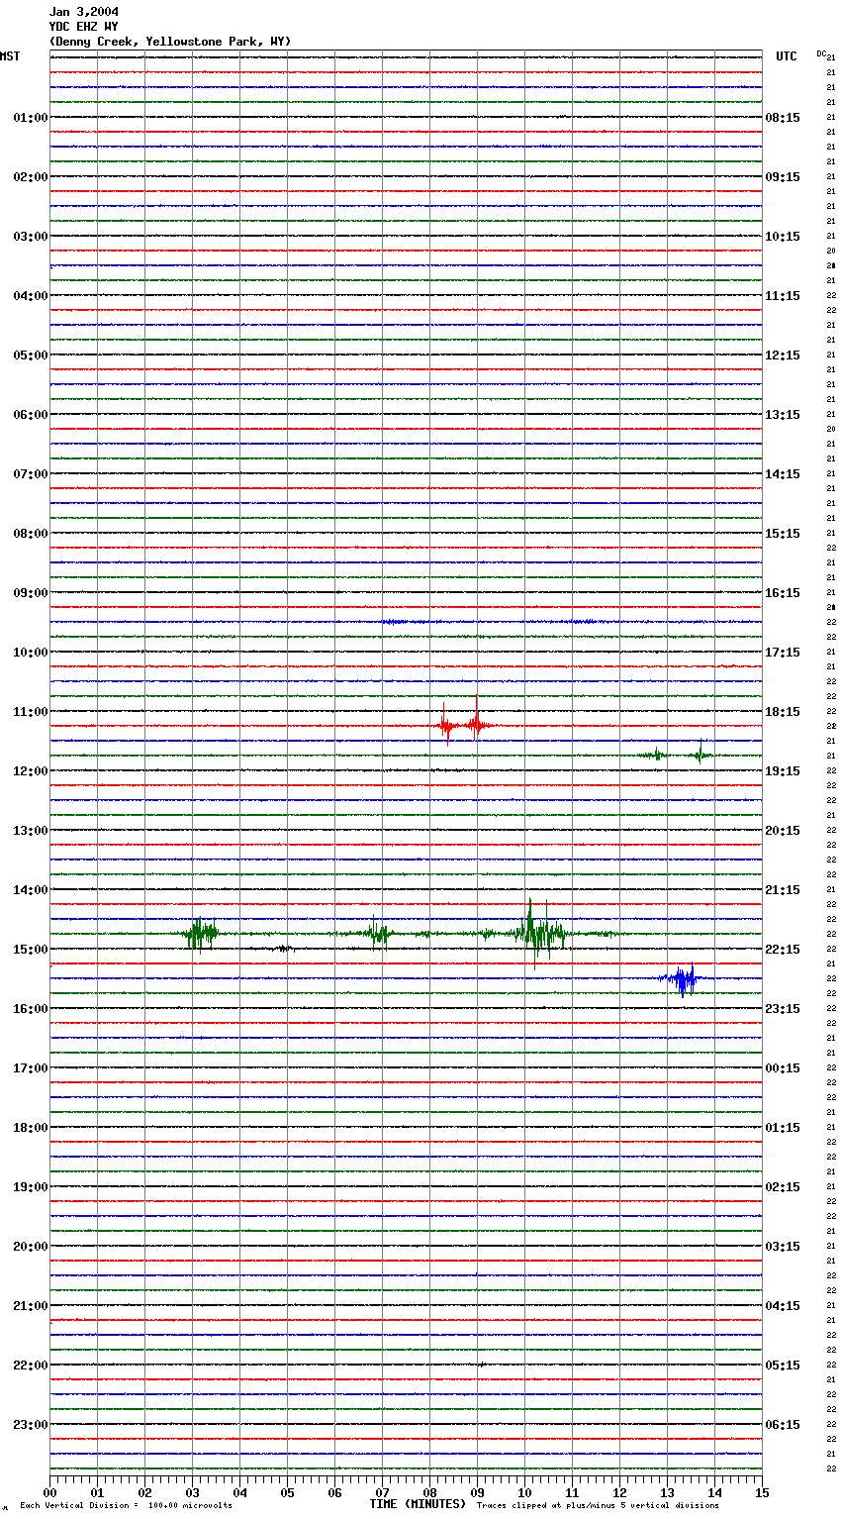Click the MST column header
The image size is (841, 1519).
10,56
